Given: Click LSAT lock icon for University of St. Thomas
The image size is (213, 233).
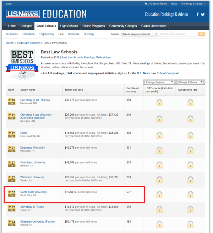Looking at the screenshot, I should pos(159,102).
